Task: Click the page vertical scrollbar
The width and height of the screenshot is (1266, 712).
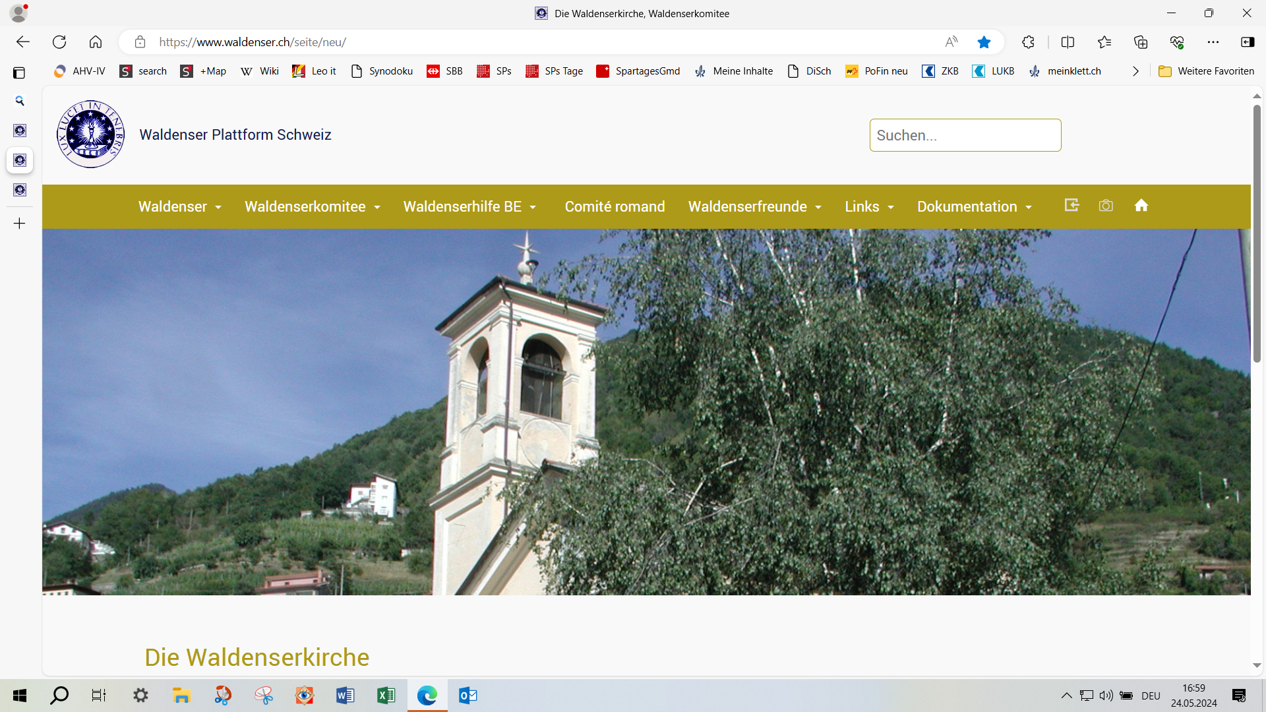Action: coord(1257,234)
